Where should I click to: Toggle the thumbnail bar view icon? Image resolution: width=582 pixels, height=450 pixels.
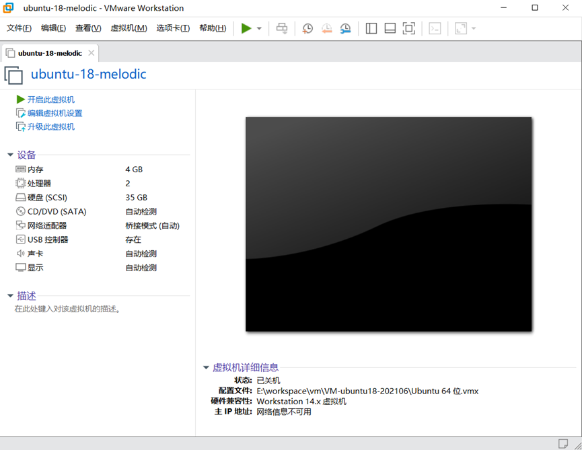tap(390, 28)
